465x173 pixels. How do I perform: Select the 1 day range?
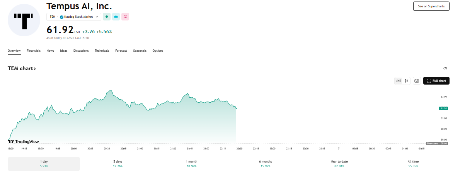[x=44, y=164]
